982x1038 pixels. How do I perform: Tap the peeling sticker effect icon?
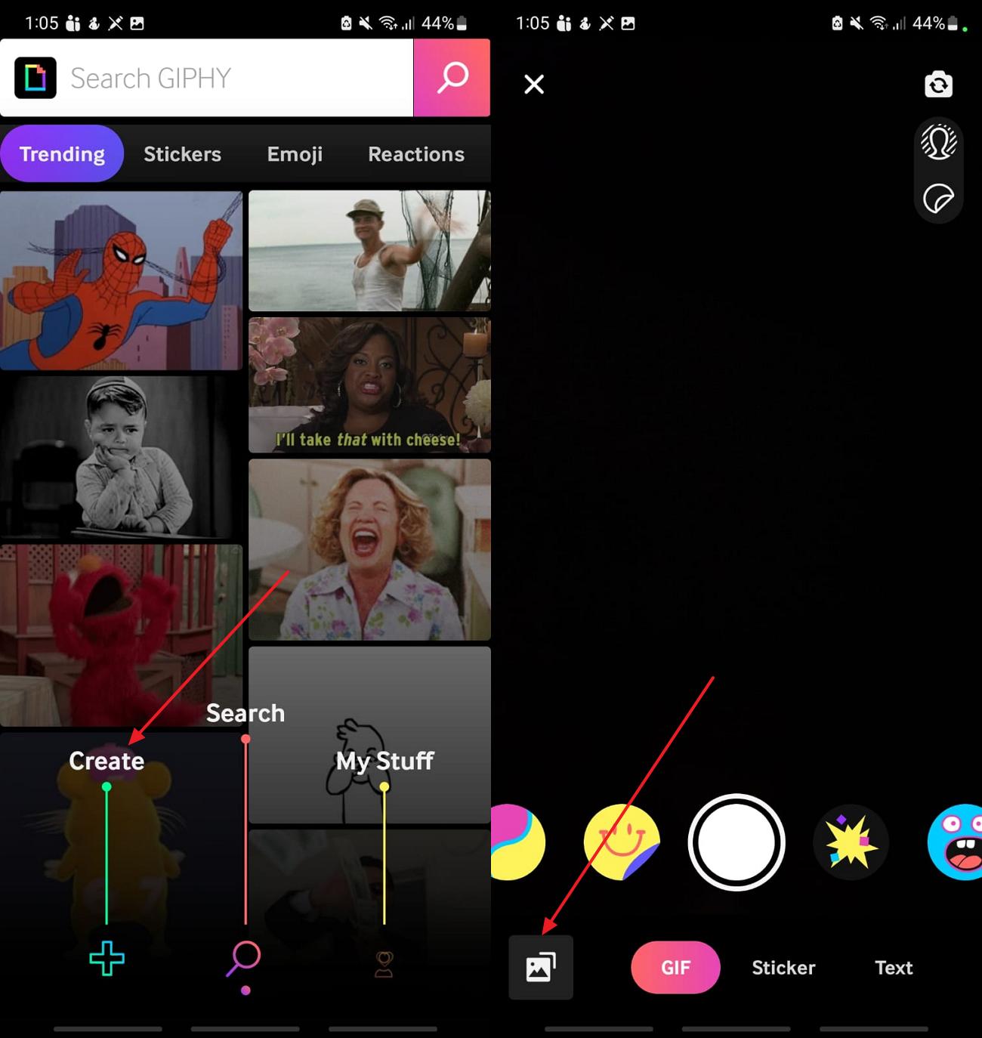click(x=938, y=199)
